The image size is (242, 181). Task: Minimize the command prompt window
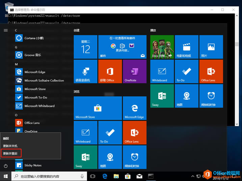212,10
